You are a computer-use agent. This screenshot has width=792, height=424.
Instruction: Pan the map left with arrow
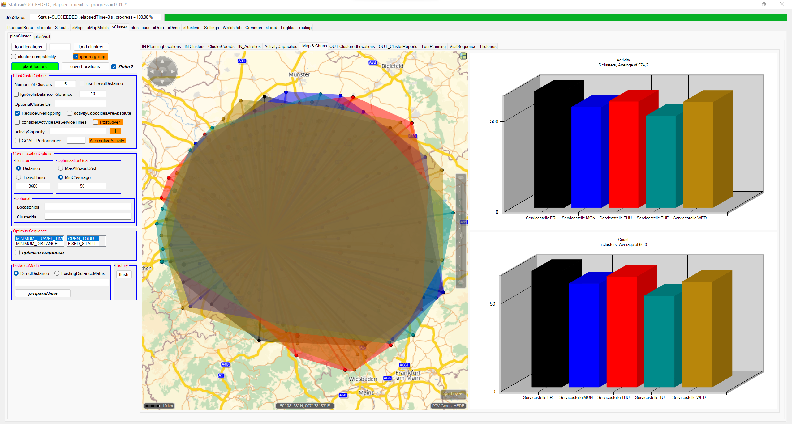click(152, 72)
